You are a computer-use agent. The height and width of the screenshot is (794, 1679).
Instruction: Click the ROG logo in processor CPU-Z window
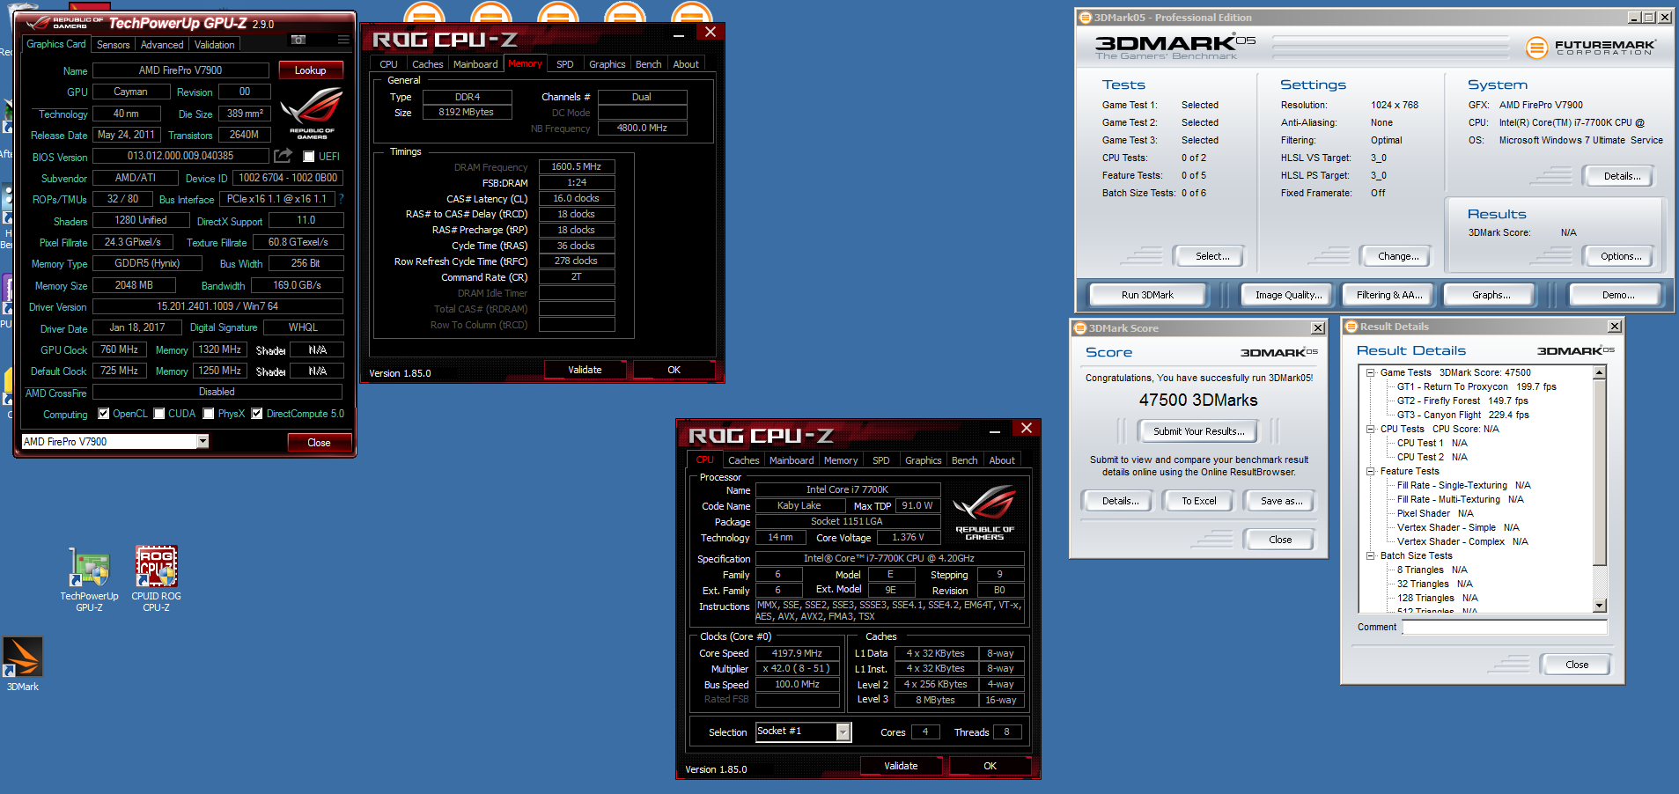(984, 512)
